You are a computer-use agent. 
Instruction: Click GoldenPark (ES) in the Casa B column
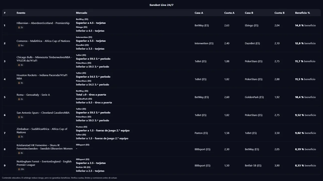254,97
